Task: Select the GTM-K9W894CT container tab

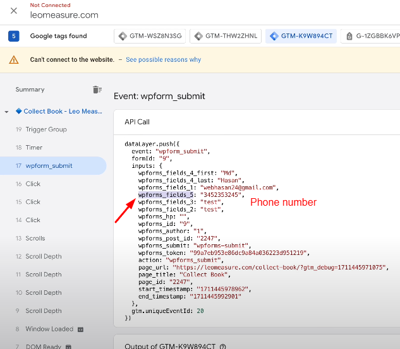Action: tap(301, 36)
